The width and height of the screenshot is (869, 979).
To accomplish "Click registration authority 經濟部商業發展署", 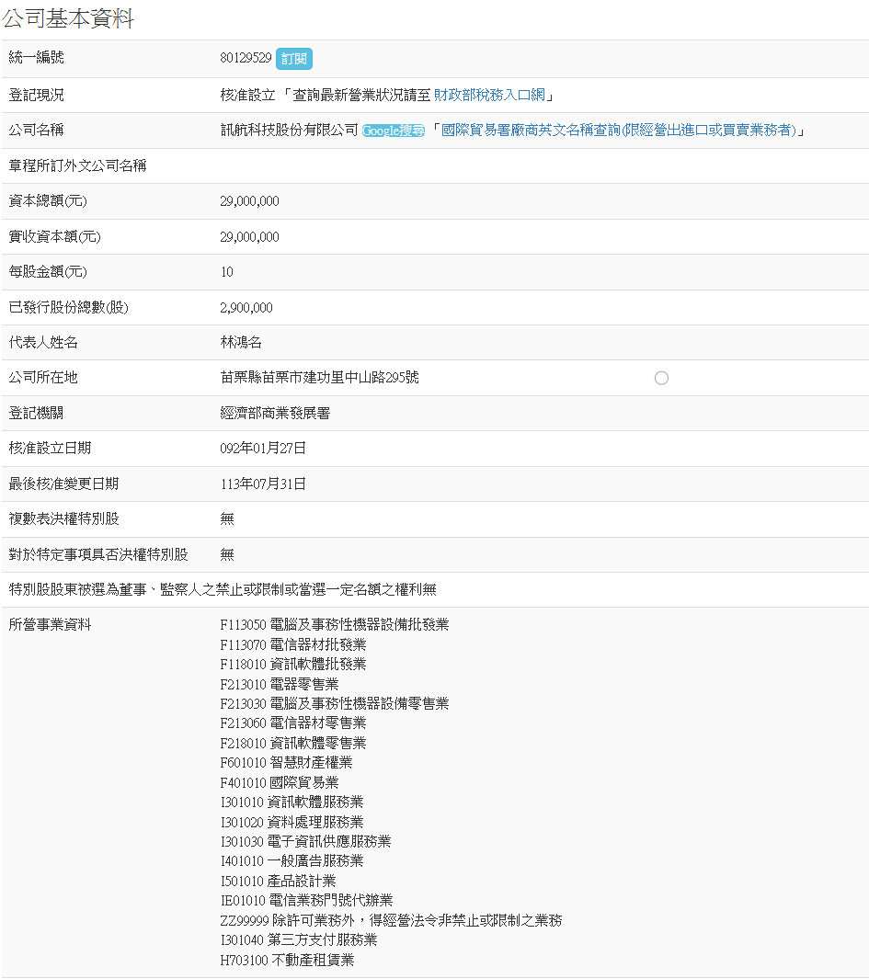I will click(275, 413).
